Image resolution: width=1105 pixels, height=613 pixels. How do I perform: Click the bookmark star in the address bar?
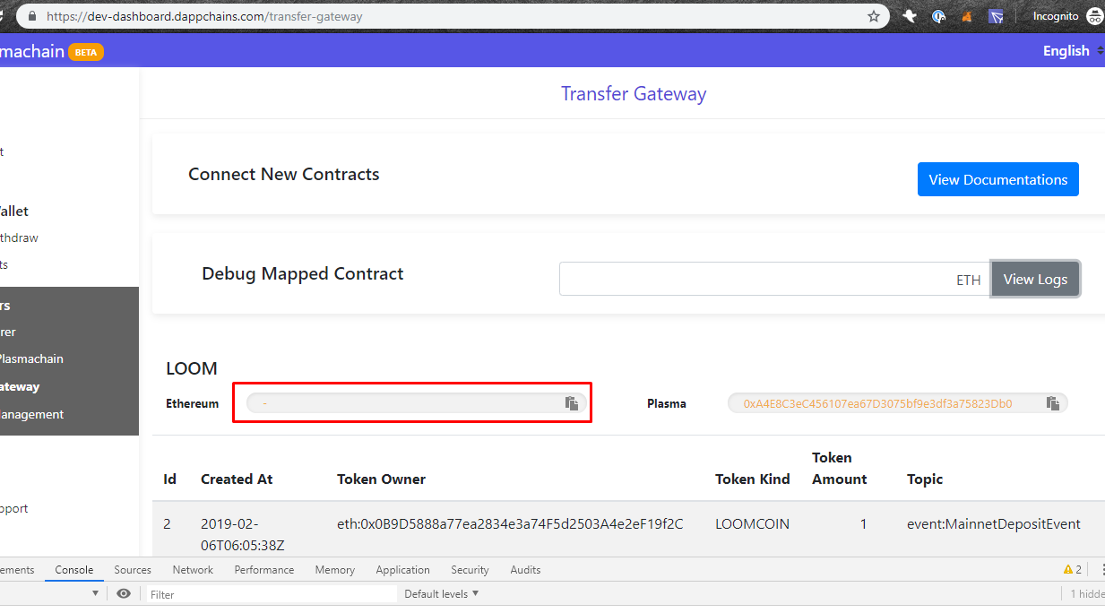tap(873, 15)
